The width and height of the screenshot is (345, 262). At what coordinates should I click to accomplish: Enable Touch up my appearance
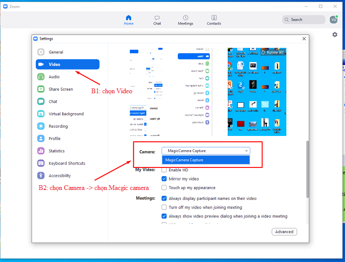[x=164, y=188]
